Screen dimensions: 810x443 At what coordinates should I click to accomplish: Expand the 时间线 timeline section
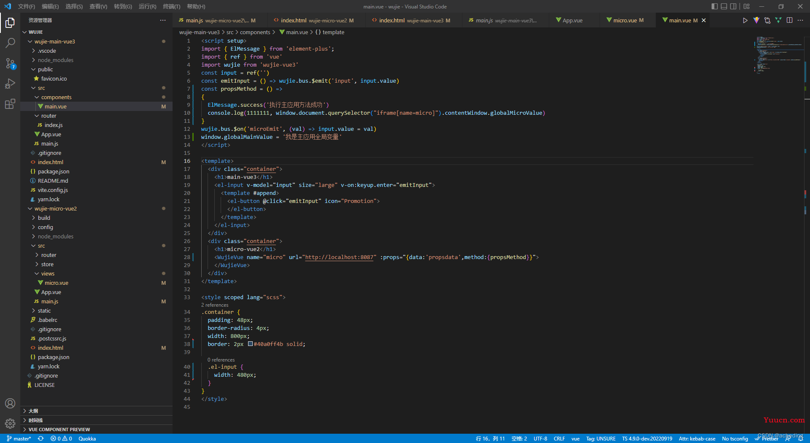pos(97,420)
